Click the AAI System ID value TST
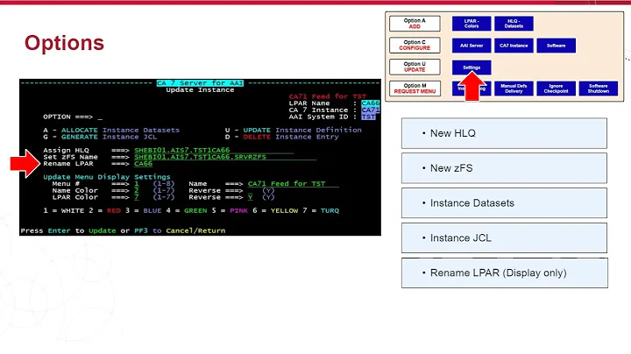Screen dimensions: 631x354 (x=368, y=117)
